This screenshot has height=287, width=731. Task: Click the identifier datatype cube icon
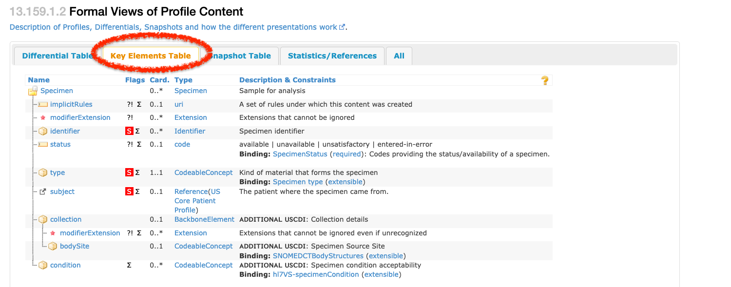click(x=43, y=131)
